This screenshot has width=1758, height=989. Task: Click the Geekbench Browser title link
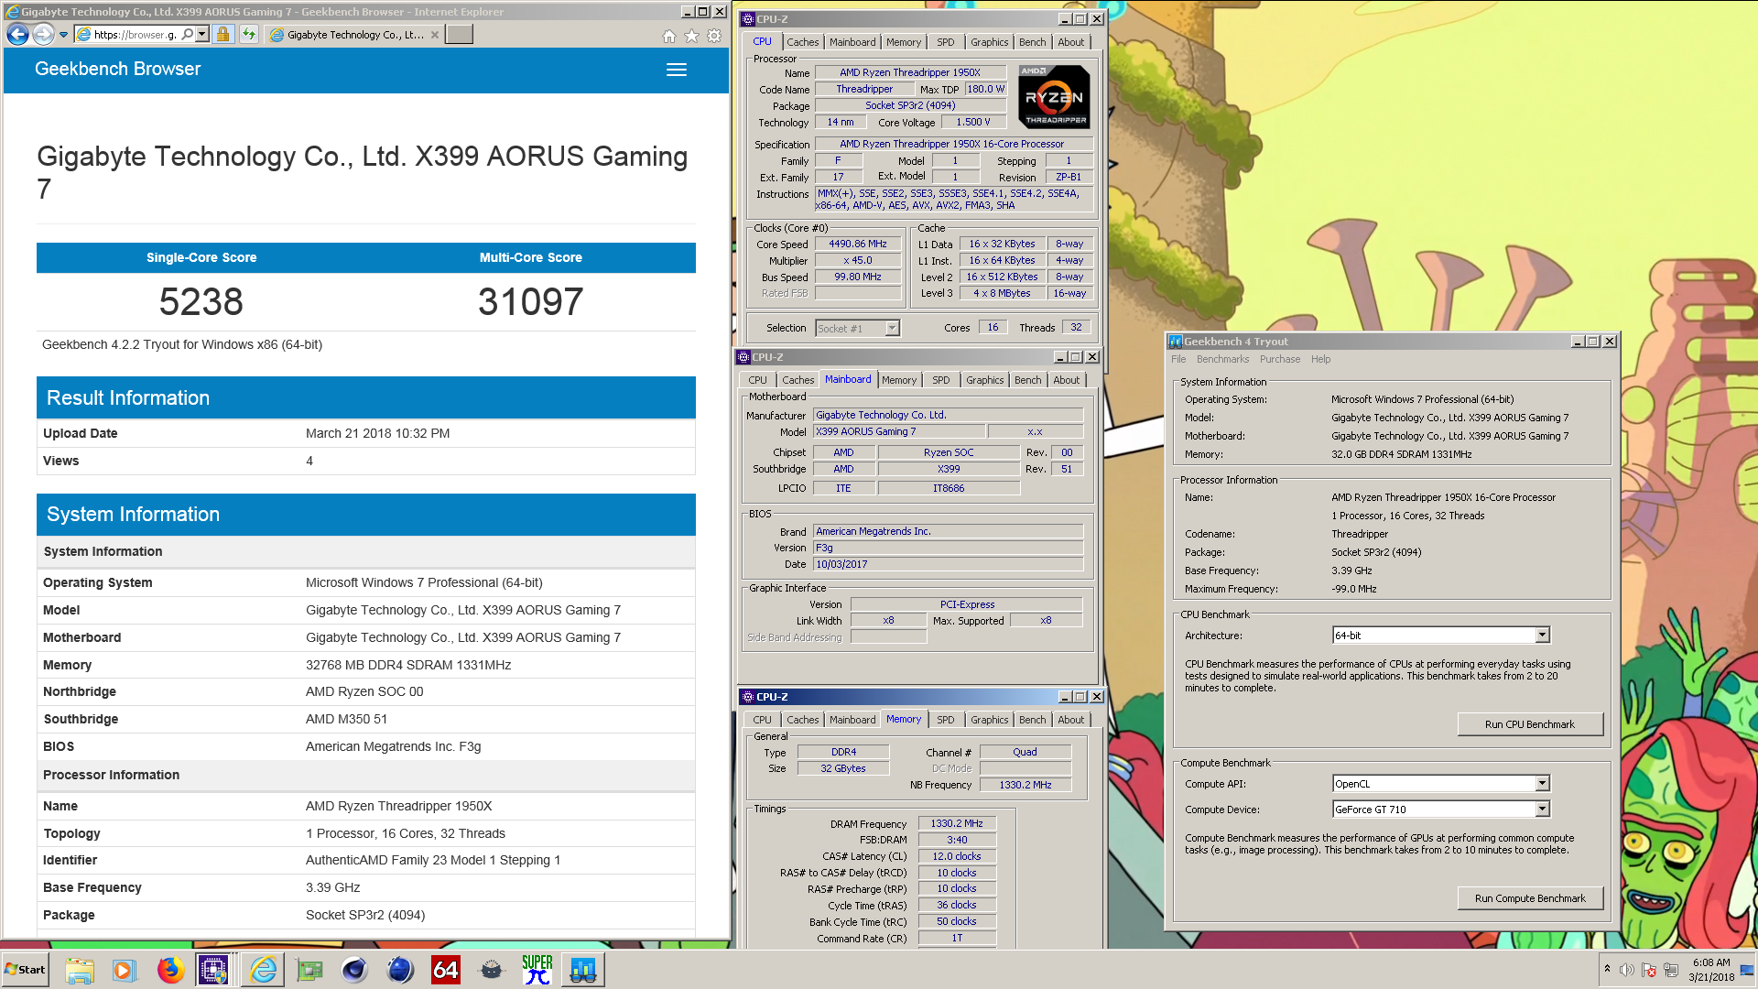tap(117, 69)
